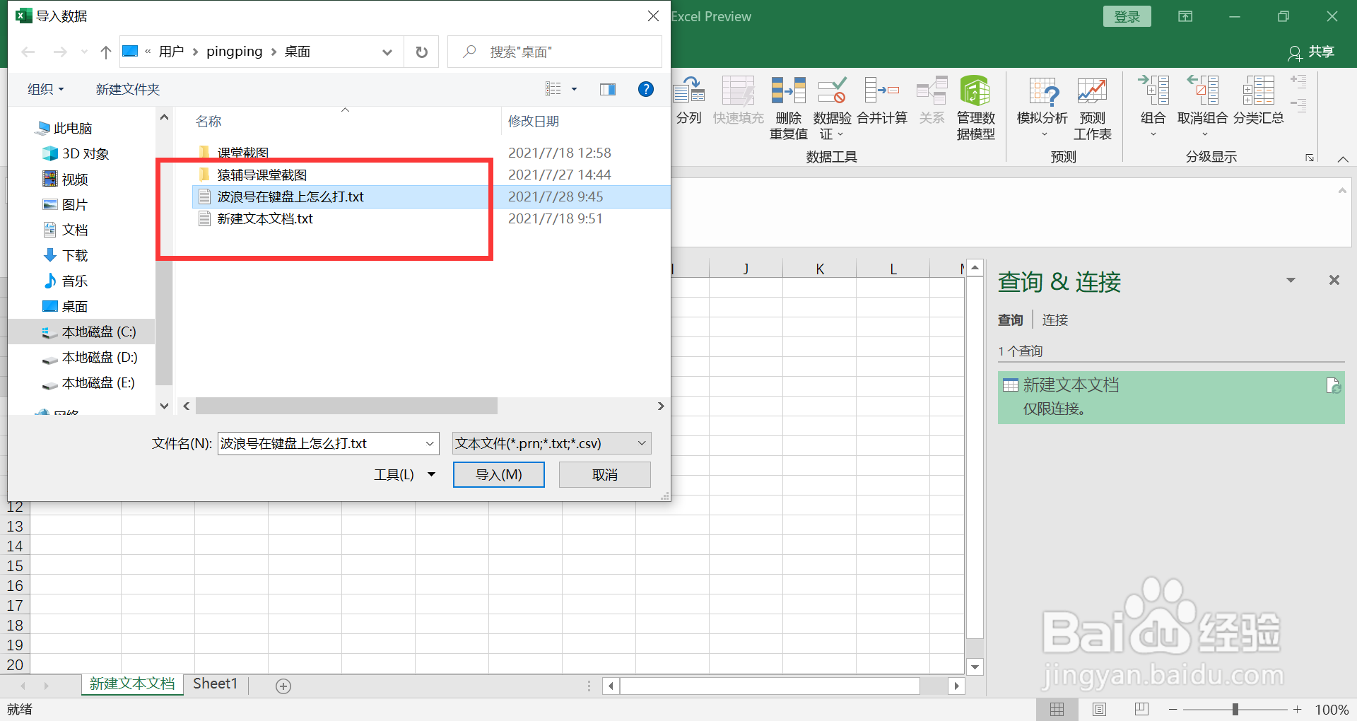Expand the 工具(L) dropdown
This screenshot has height=721, width=1357.
pos(403,474)
